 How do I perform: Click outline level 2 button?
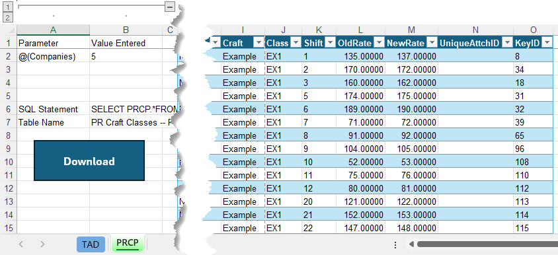(x=8, y=17)
